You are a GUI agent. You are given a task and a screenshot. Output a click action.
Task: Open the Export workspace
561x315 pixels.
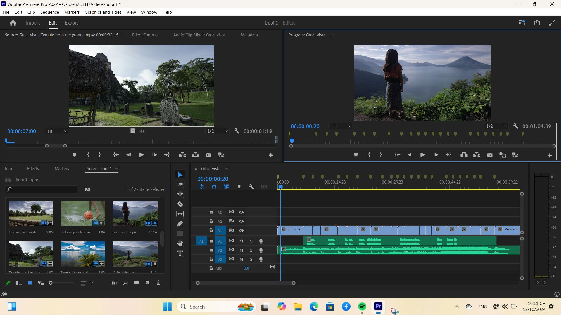71,23
